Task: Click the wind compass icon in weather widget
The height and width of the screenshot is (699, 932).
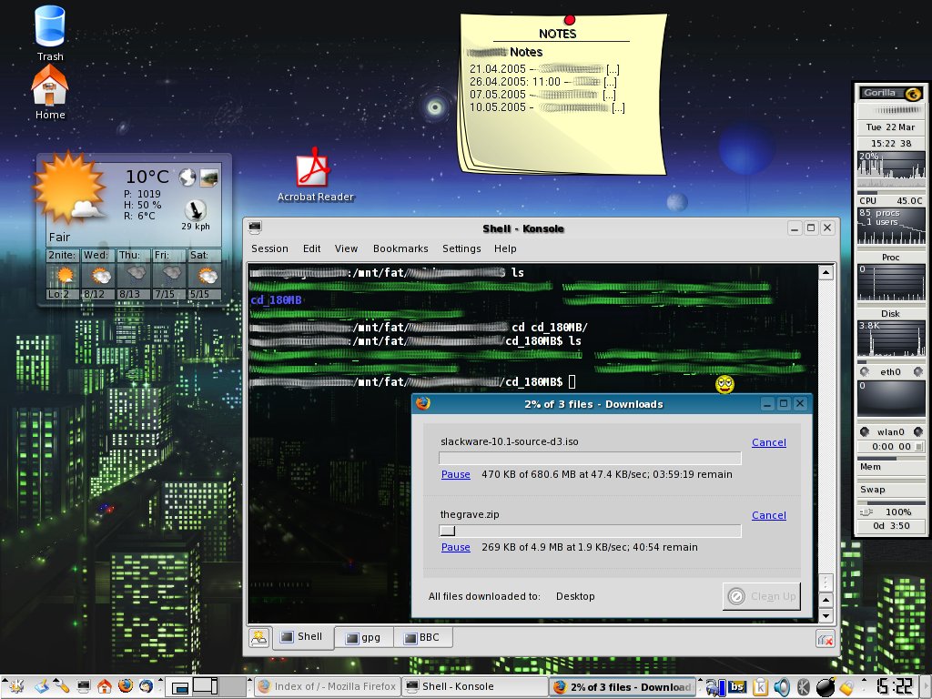Action: tap(195, 210)
